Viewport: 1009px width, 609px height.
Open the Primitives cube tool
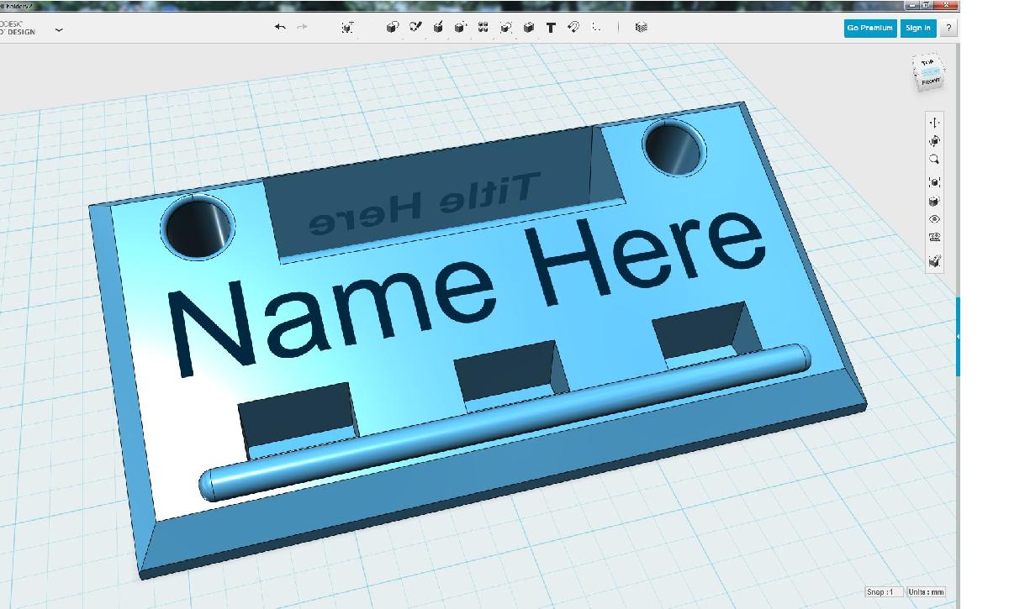point(392,28)
